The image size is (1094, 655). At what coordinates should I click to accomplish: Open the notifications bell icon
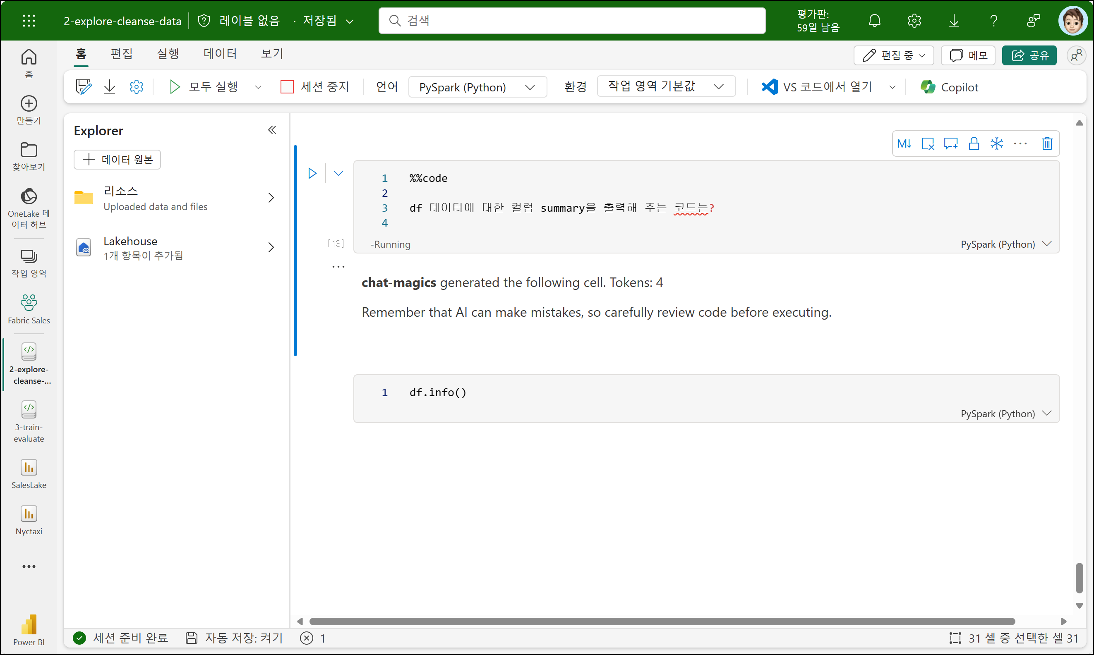[874, 21]
